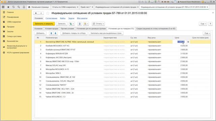Move the row up with blue arrow
216x121 pixels.
(x=51, y=33)
